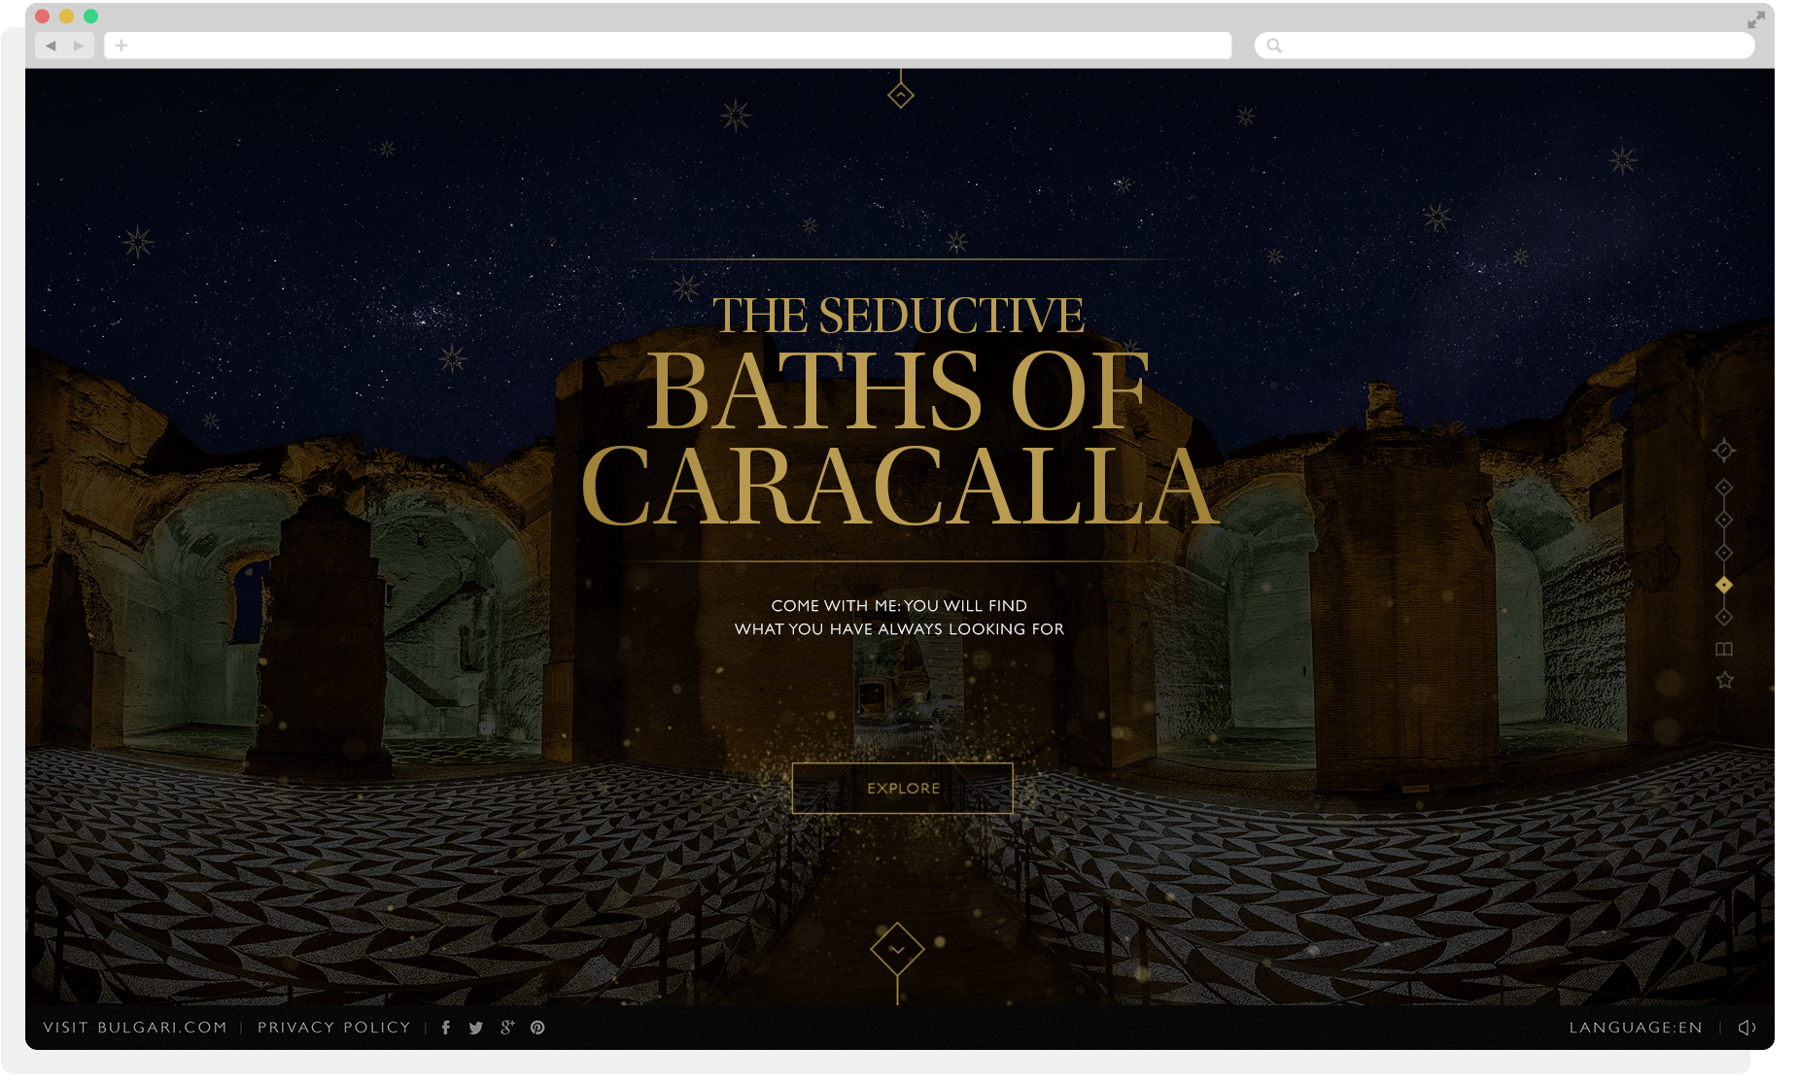Mute sound with the speaker icon

(1746, 1028)
